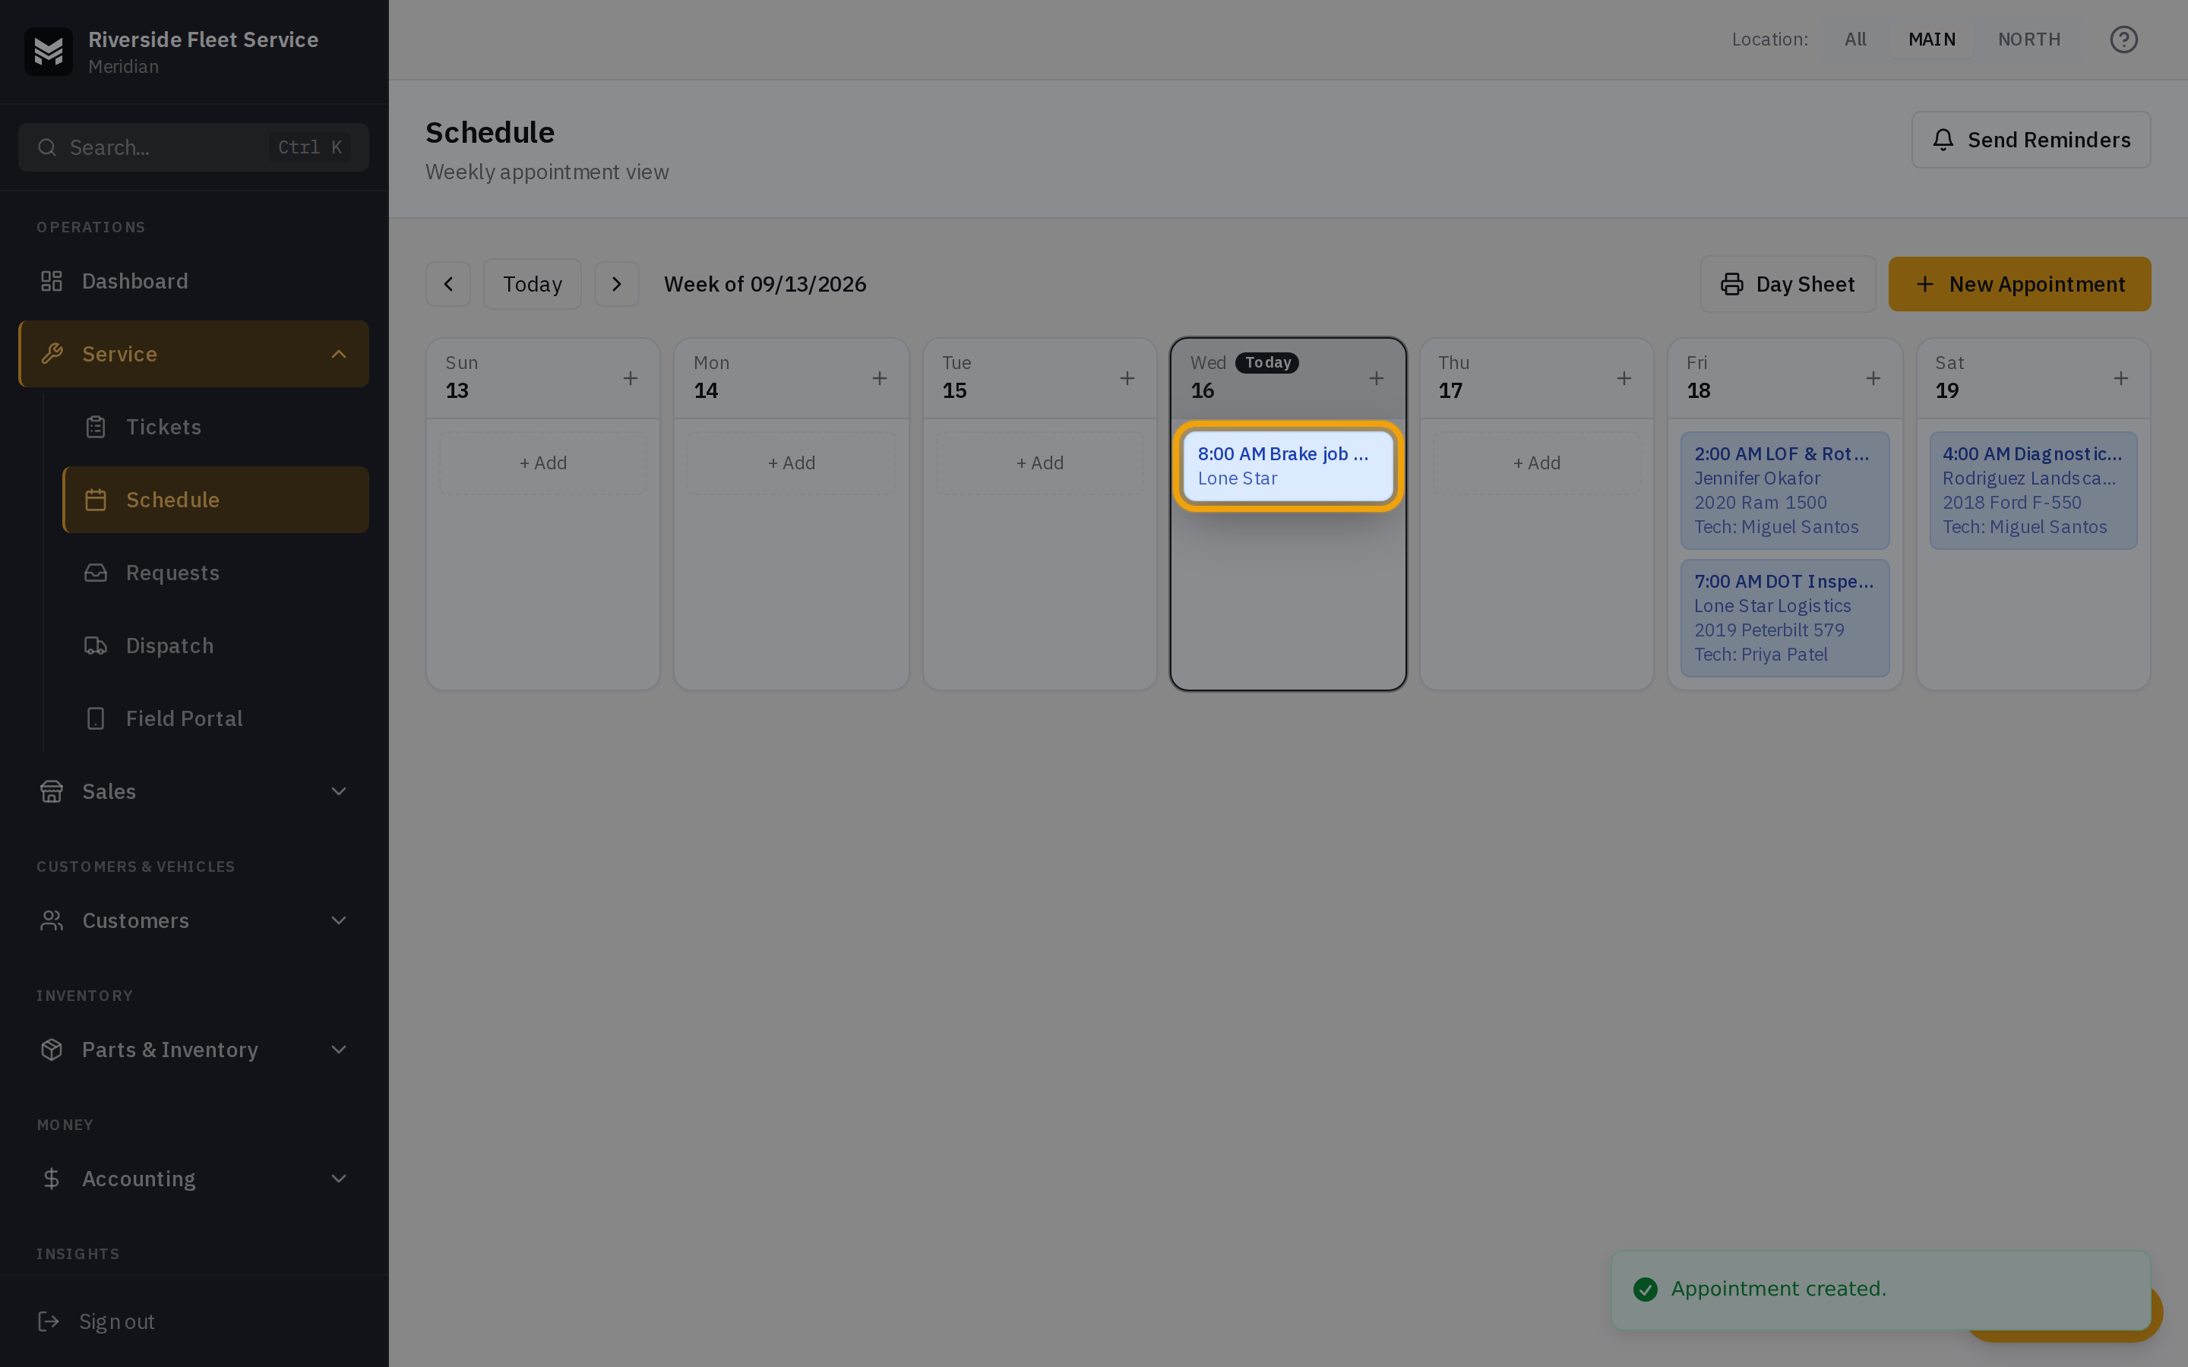Click + Add slot under Sun 13
Image resolution: width=2188 pixels, height=1367 pixels.
point(542,463)
